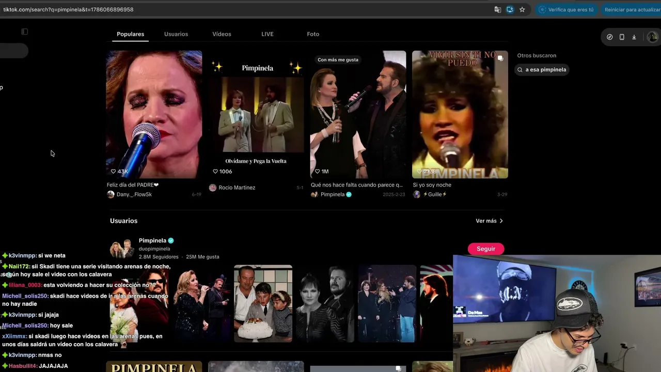Switch to the Usuarios tab
661x372 pixels.
[176, 34]
